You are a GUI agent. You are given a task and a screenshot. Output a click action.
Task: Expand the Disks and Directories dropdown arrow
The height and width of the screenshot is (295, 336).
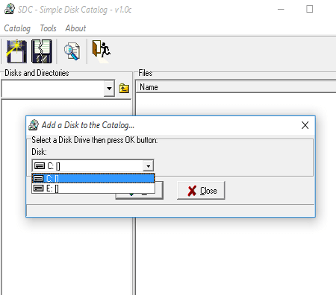tap(109, 88)
